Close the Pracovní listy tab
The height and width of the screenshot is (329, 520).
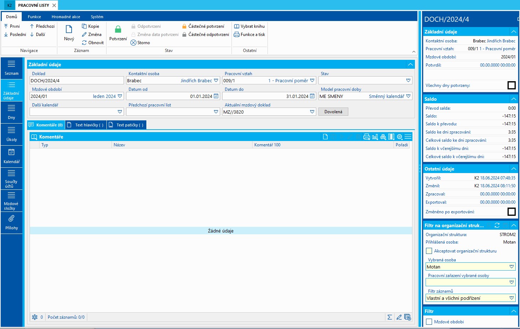pos(54,5)
